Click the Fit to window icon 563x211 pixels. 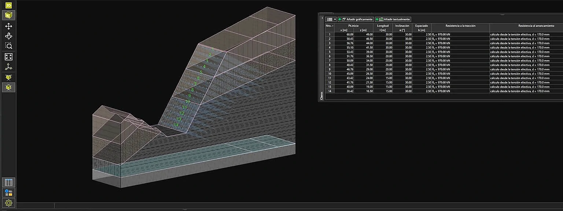[x=8, y=57]
